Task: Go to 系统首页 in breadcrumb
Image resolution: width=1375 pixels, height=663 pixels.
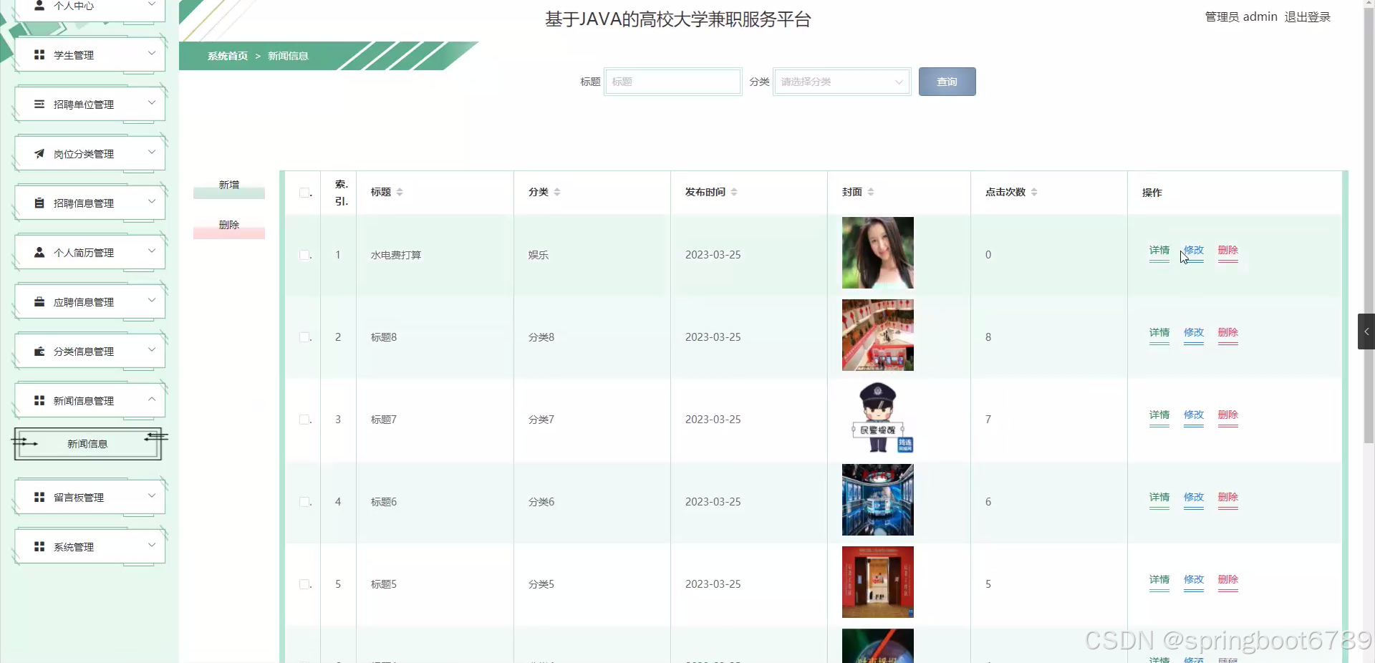Action: coord(228,56)
